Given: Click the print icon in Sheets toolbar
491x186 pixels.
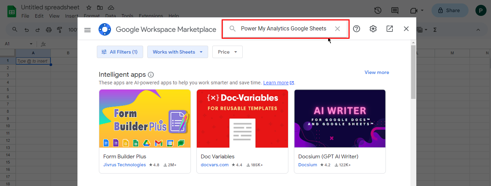Looking at the screenshot, I should coord(49,30).
